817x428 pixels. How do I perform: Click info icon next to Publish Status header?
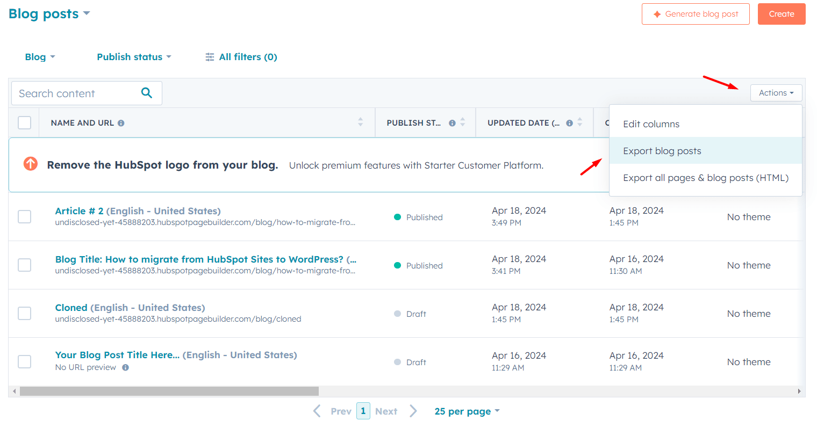[x=452, y=123]
